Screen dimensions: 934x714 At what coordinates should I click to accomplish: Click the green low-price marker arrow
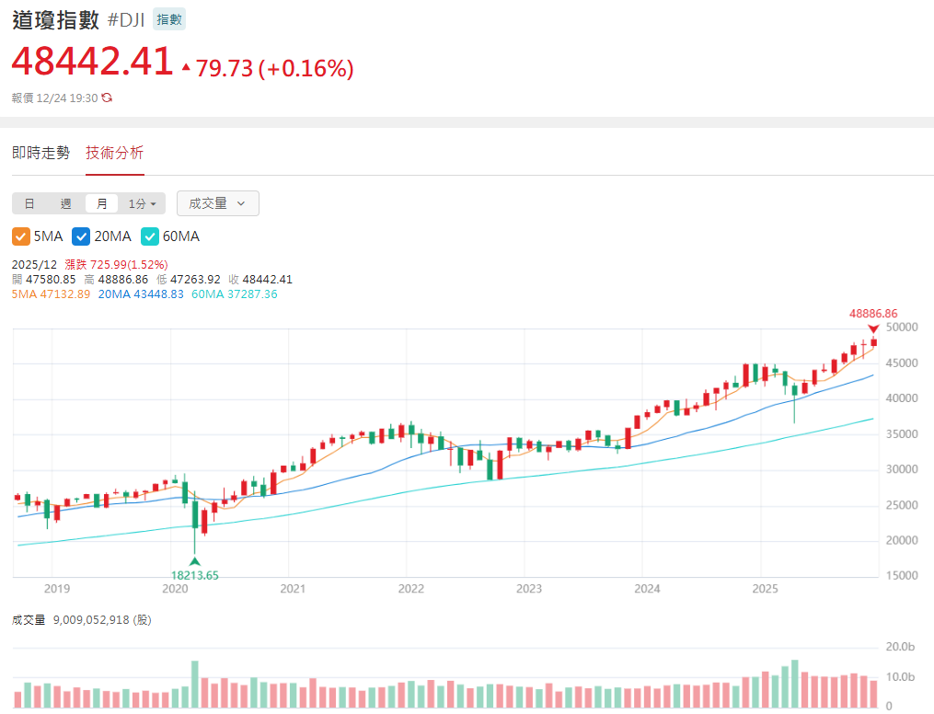click(194, 560)
